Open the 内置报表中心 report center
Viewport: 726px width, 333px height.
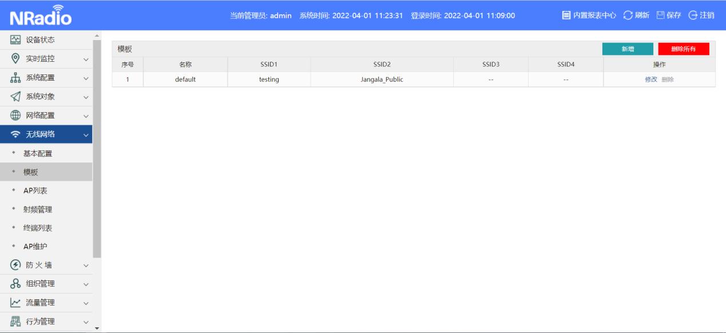coord(589,15)
